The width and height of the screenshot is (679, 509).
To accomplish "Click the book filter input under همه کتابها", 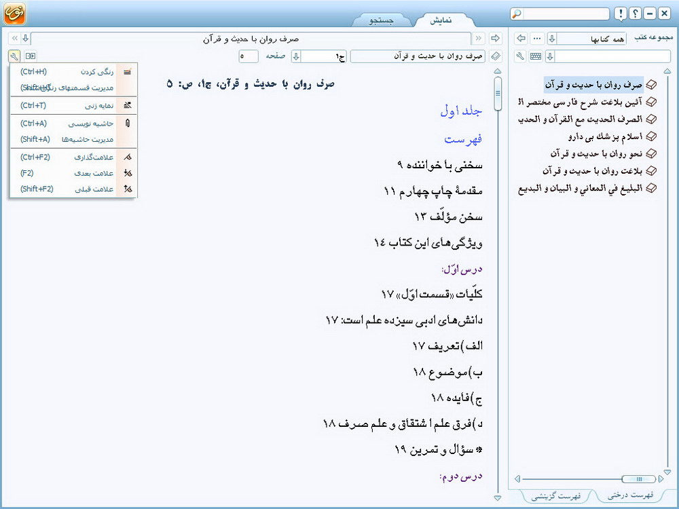I will (x=612, y=56).
